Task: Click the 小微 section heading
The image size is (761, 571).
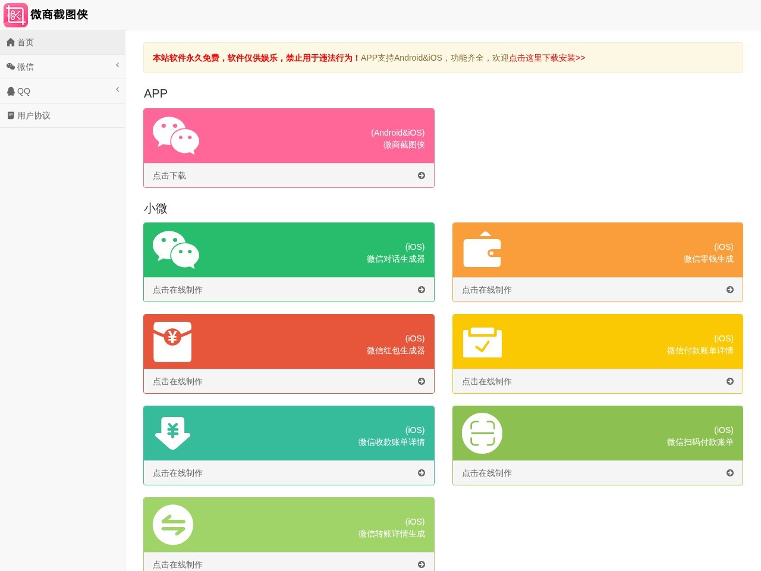Action: click(156, 208)
